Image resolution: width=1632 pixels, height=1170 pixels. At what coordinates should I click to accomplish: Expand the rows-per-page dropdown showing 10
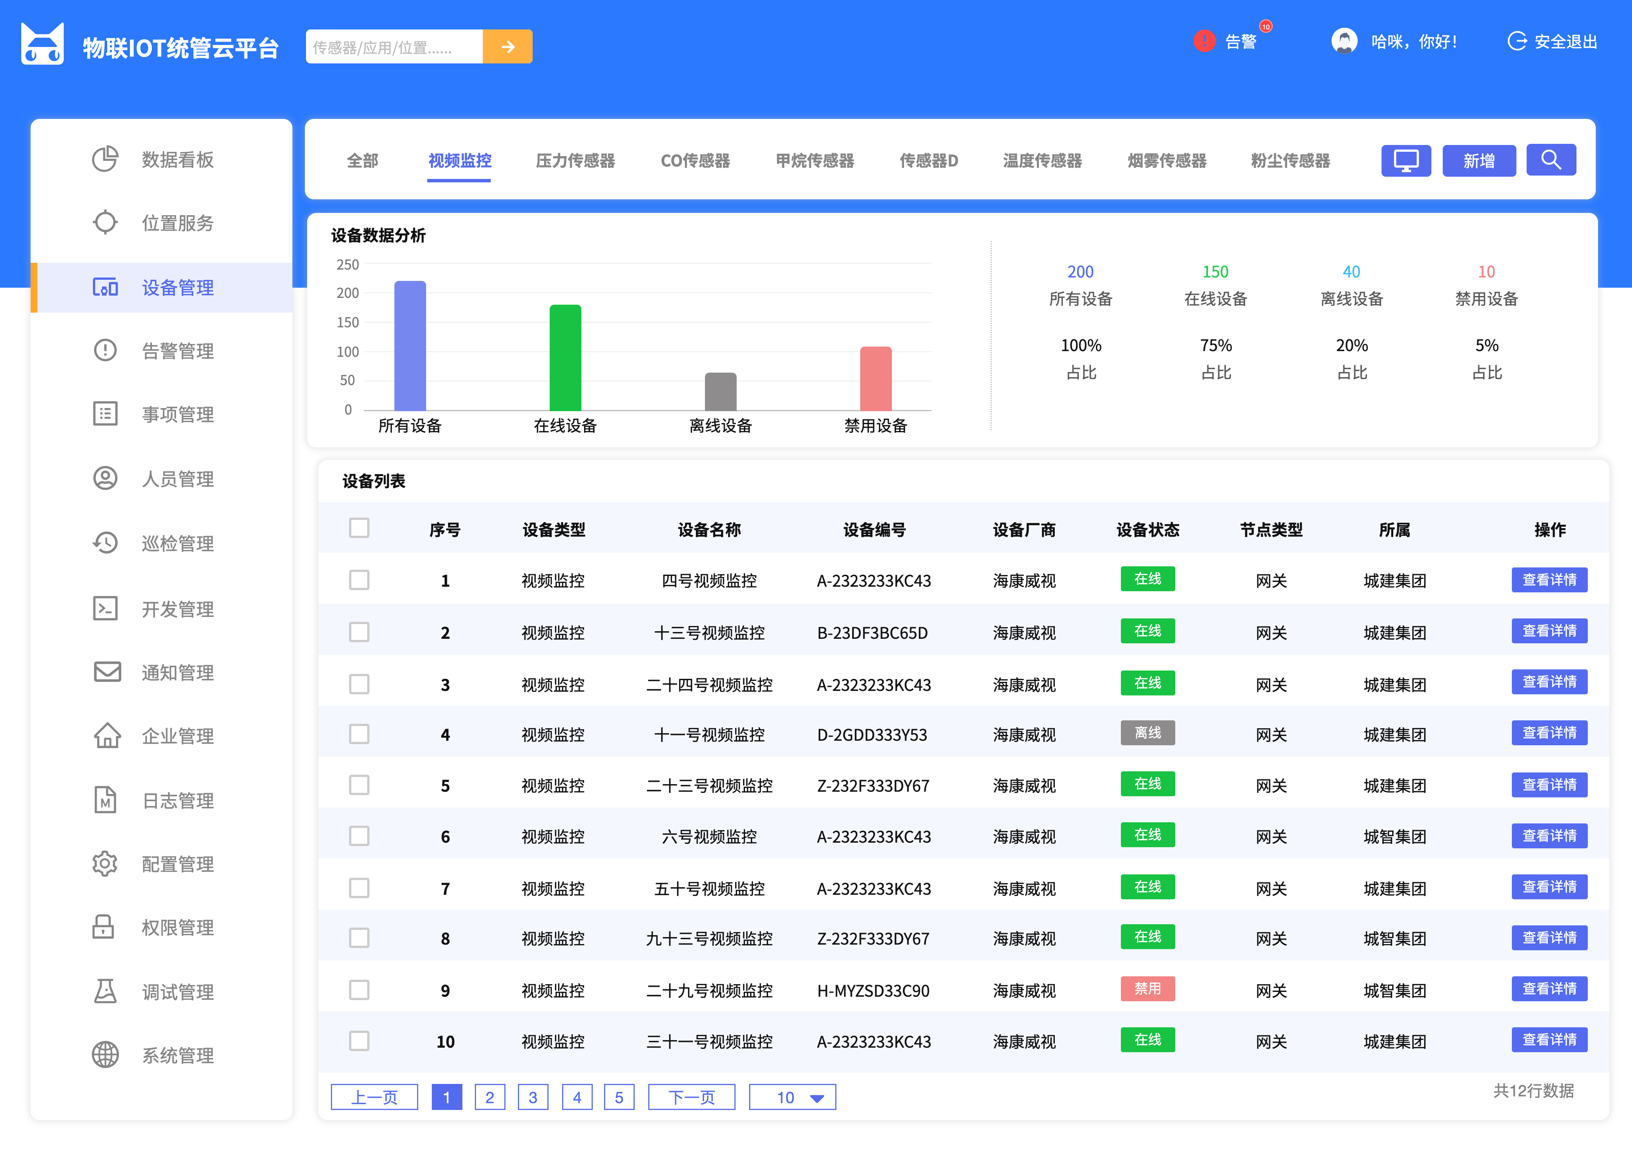coord(792,1098)
